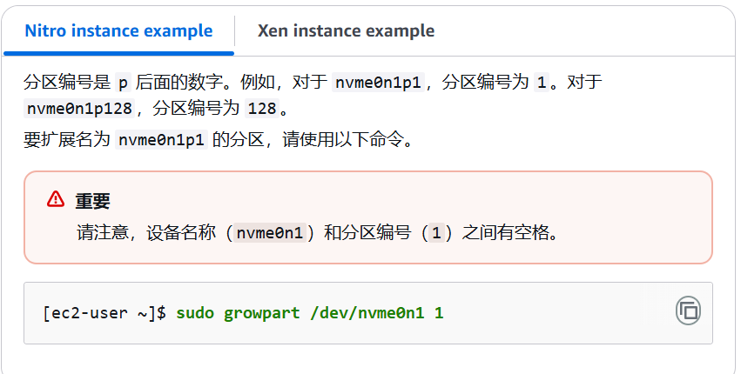This screenshot has height=374, width=741.
Task: Select the Nitro instance example tab
Action: pyautogui.click(x=118, y=30)
